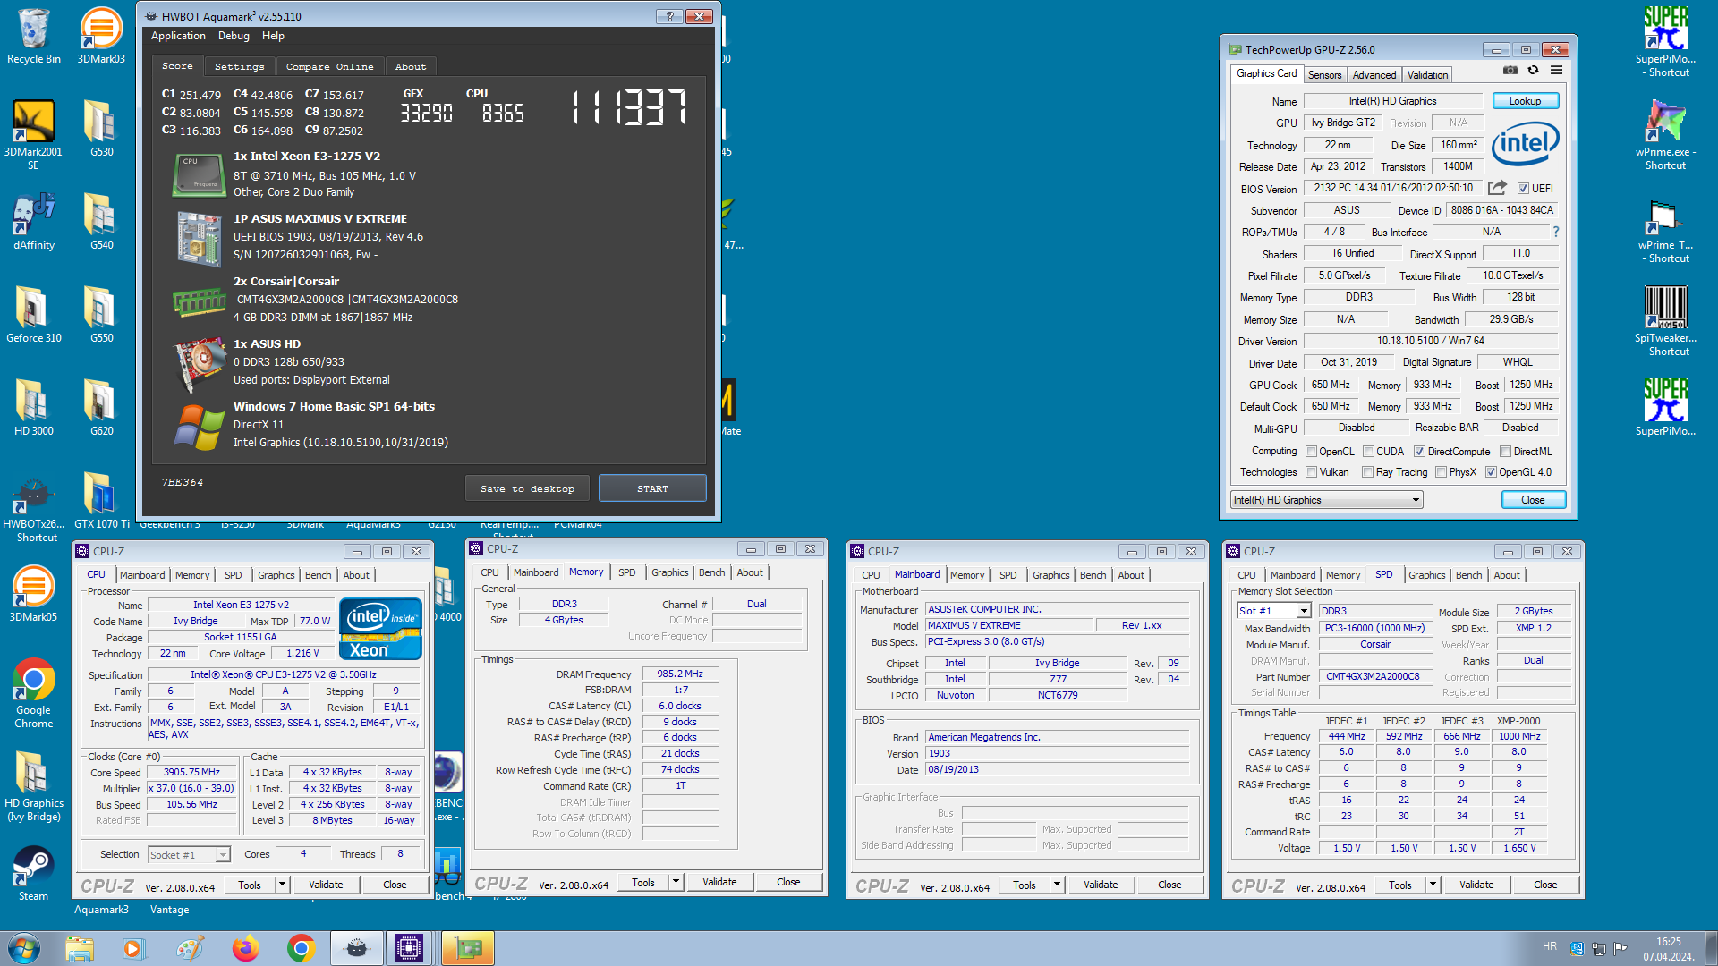
Task: Open the Aquamark Application menu
Action: pos(178,36)
